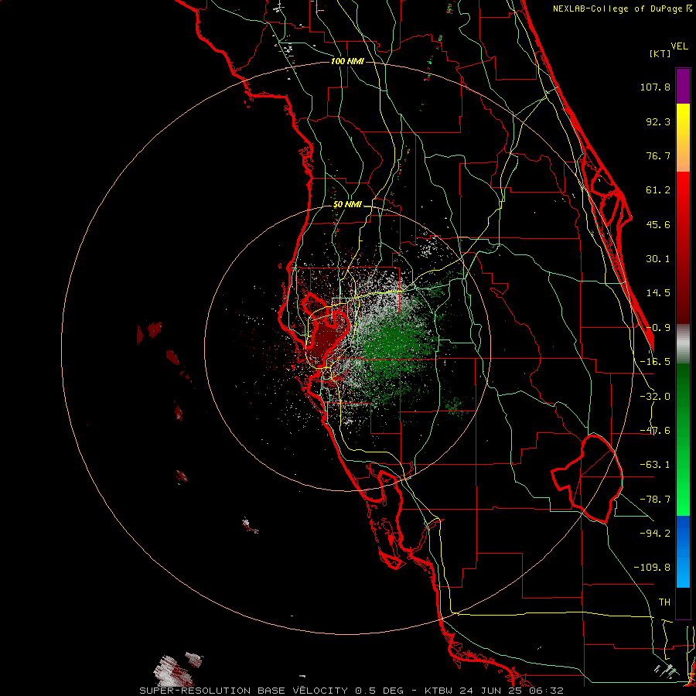Click the 06:32 timestamp in the footer
The width and height of the screenshot is (696, 696).
coord(546,691)
